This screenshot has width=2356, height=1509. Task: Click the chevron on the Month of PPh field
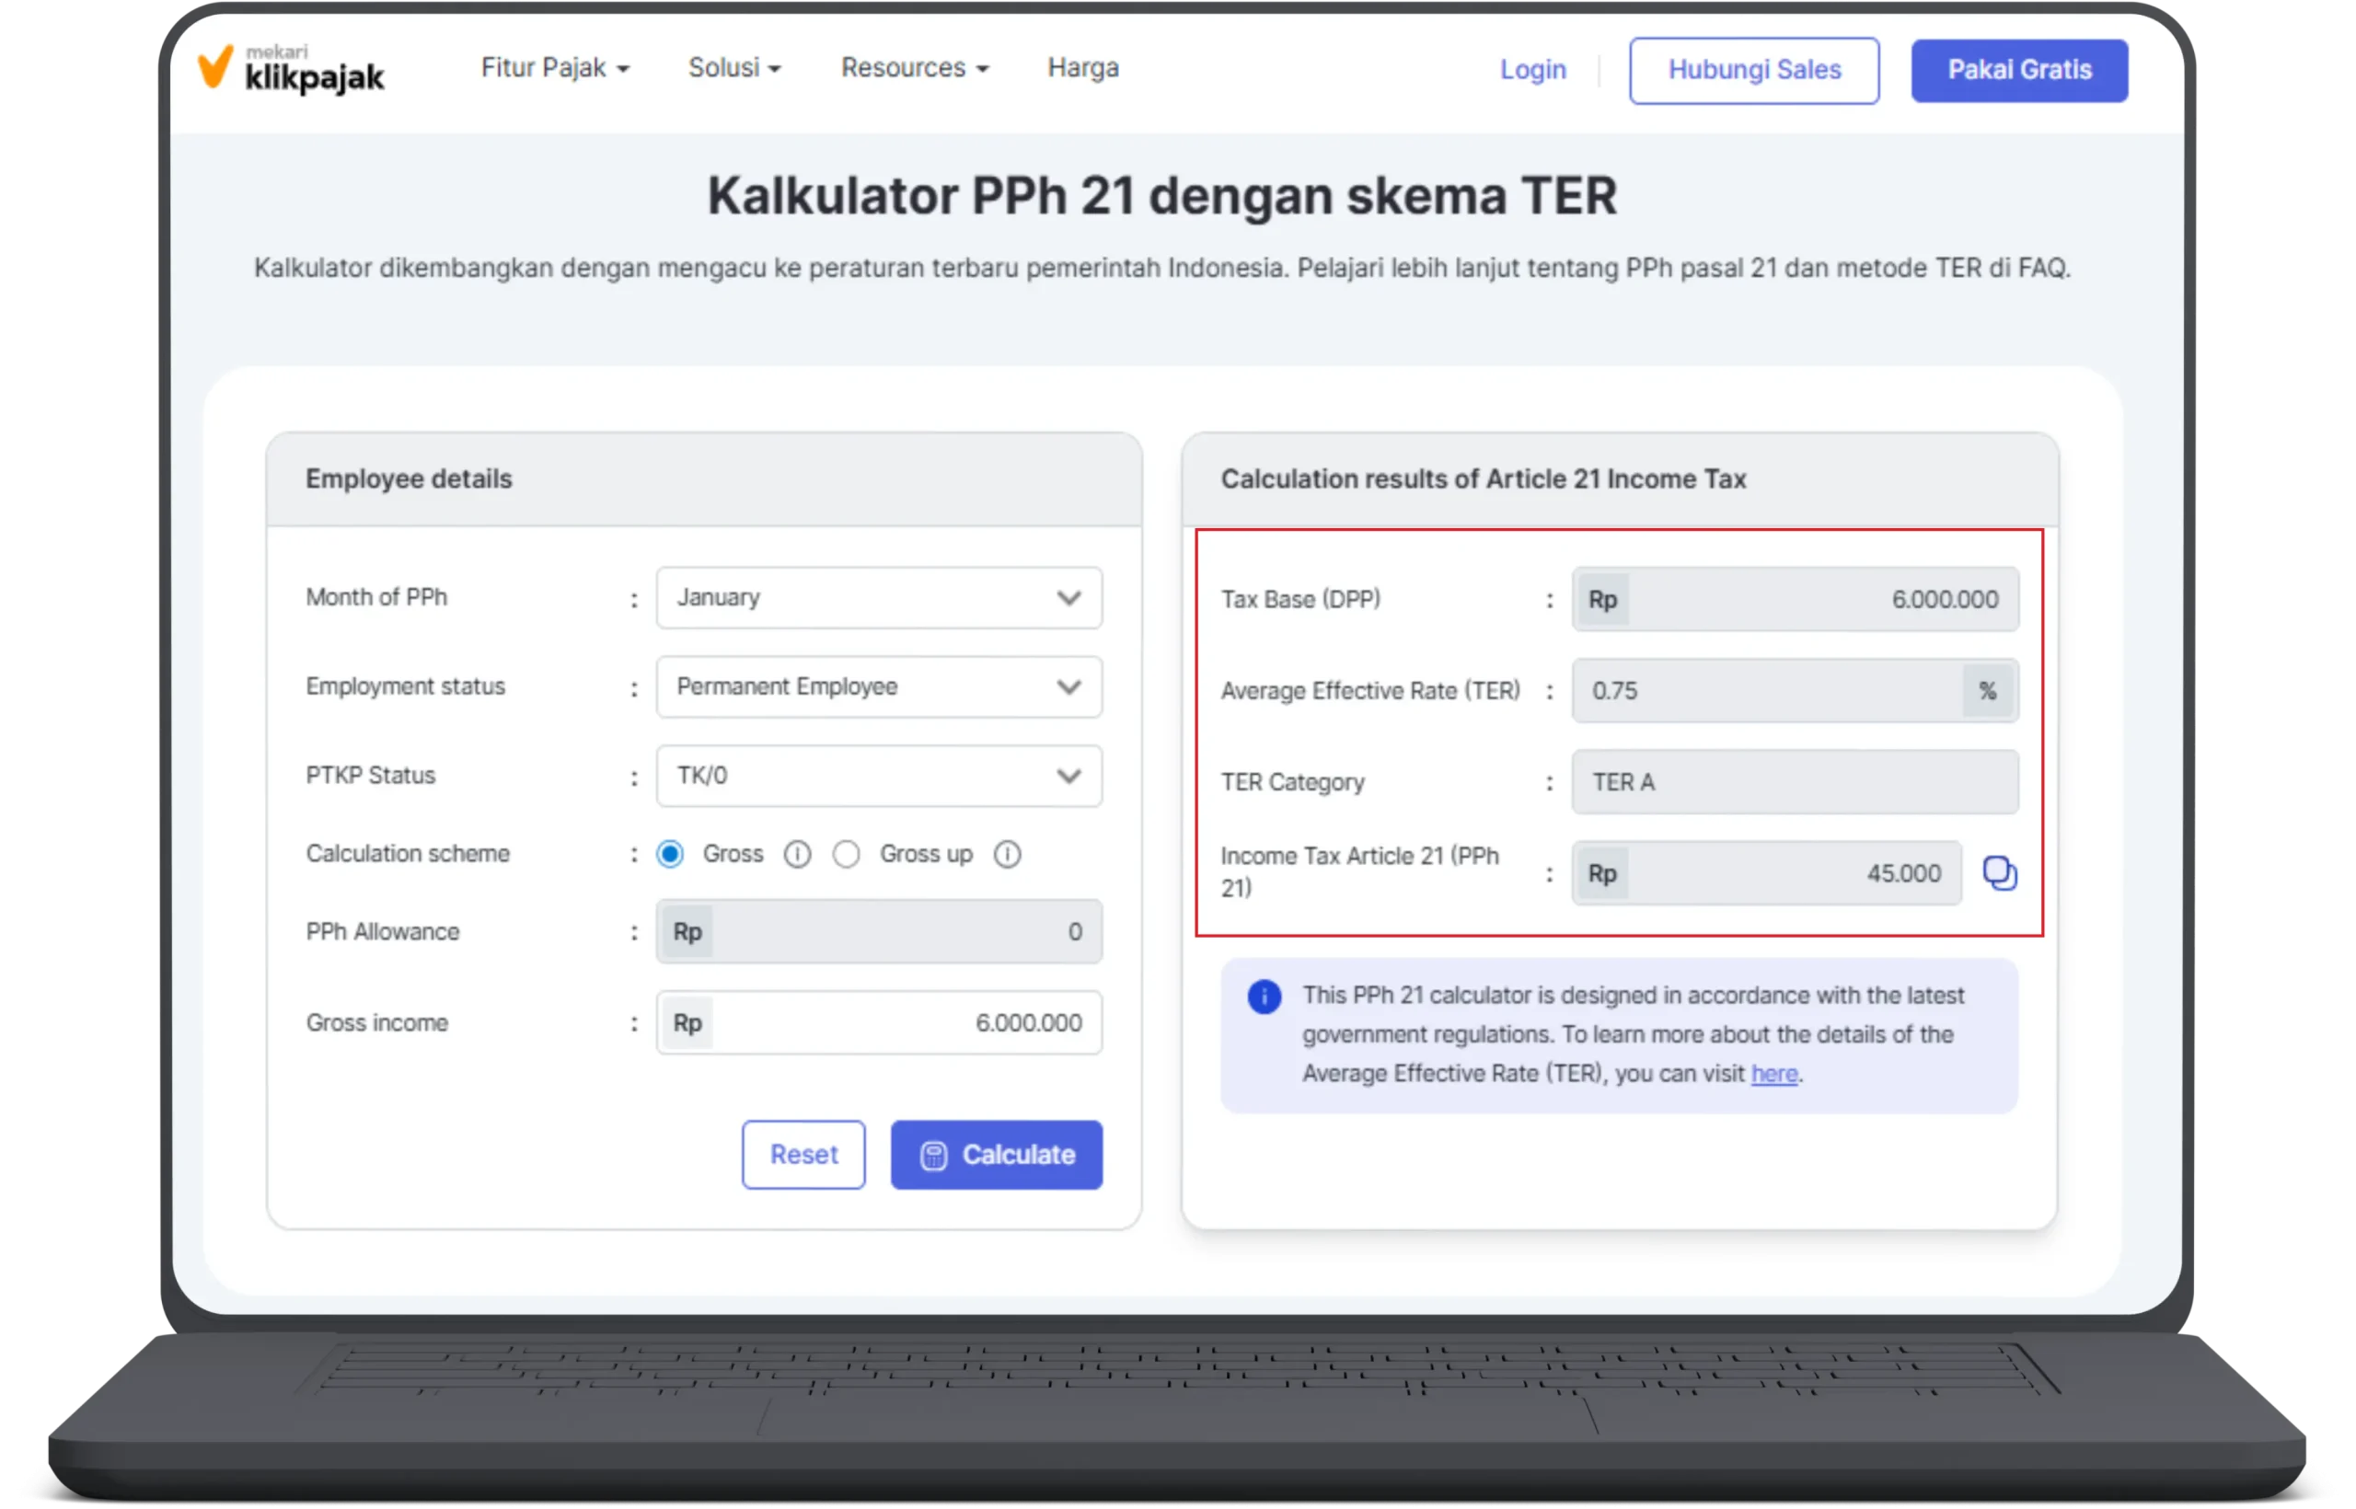(x=1068, y=598)
